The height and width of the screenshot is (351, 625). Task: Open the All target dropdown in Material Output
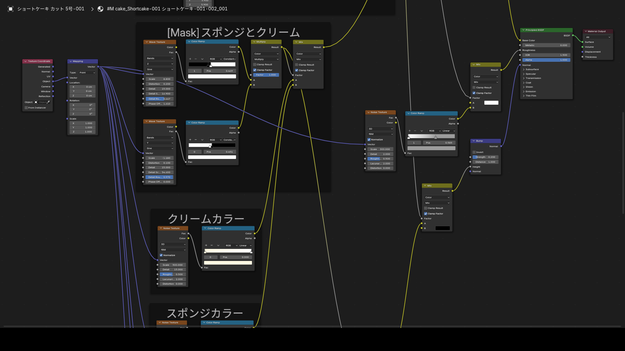point(598,37)
